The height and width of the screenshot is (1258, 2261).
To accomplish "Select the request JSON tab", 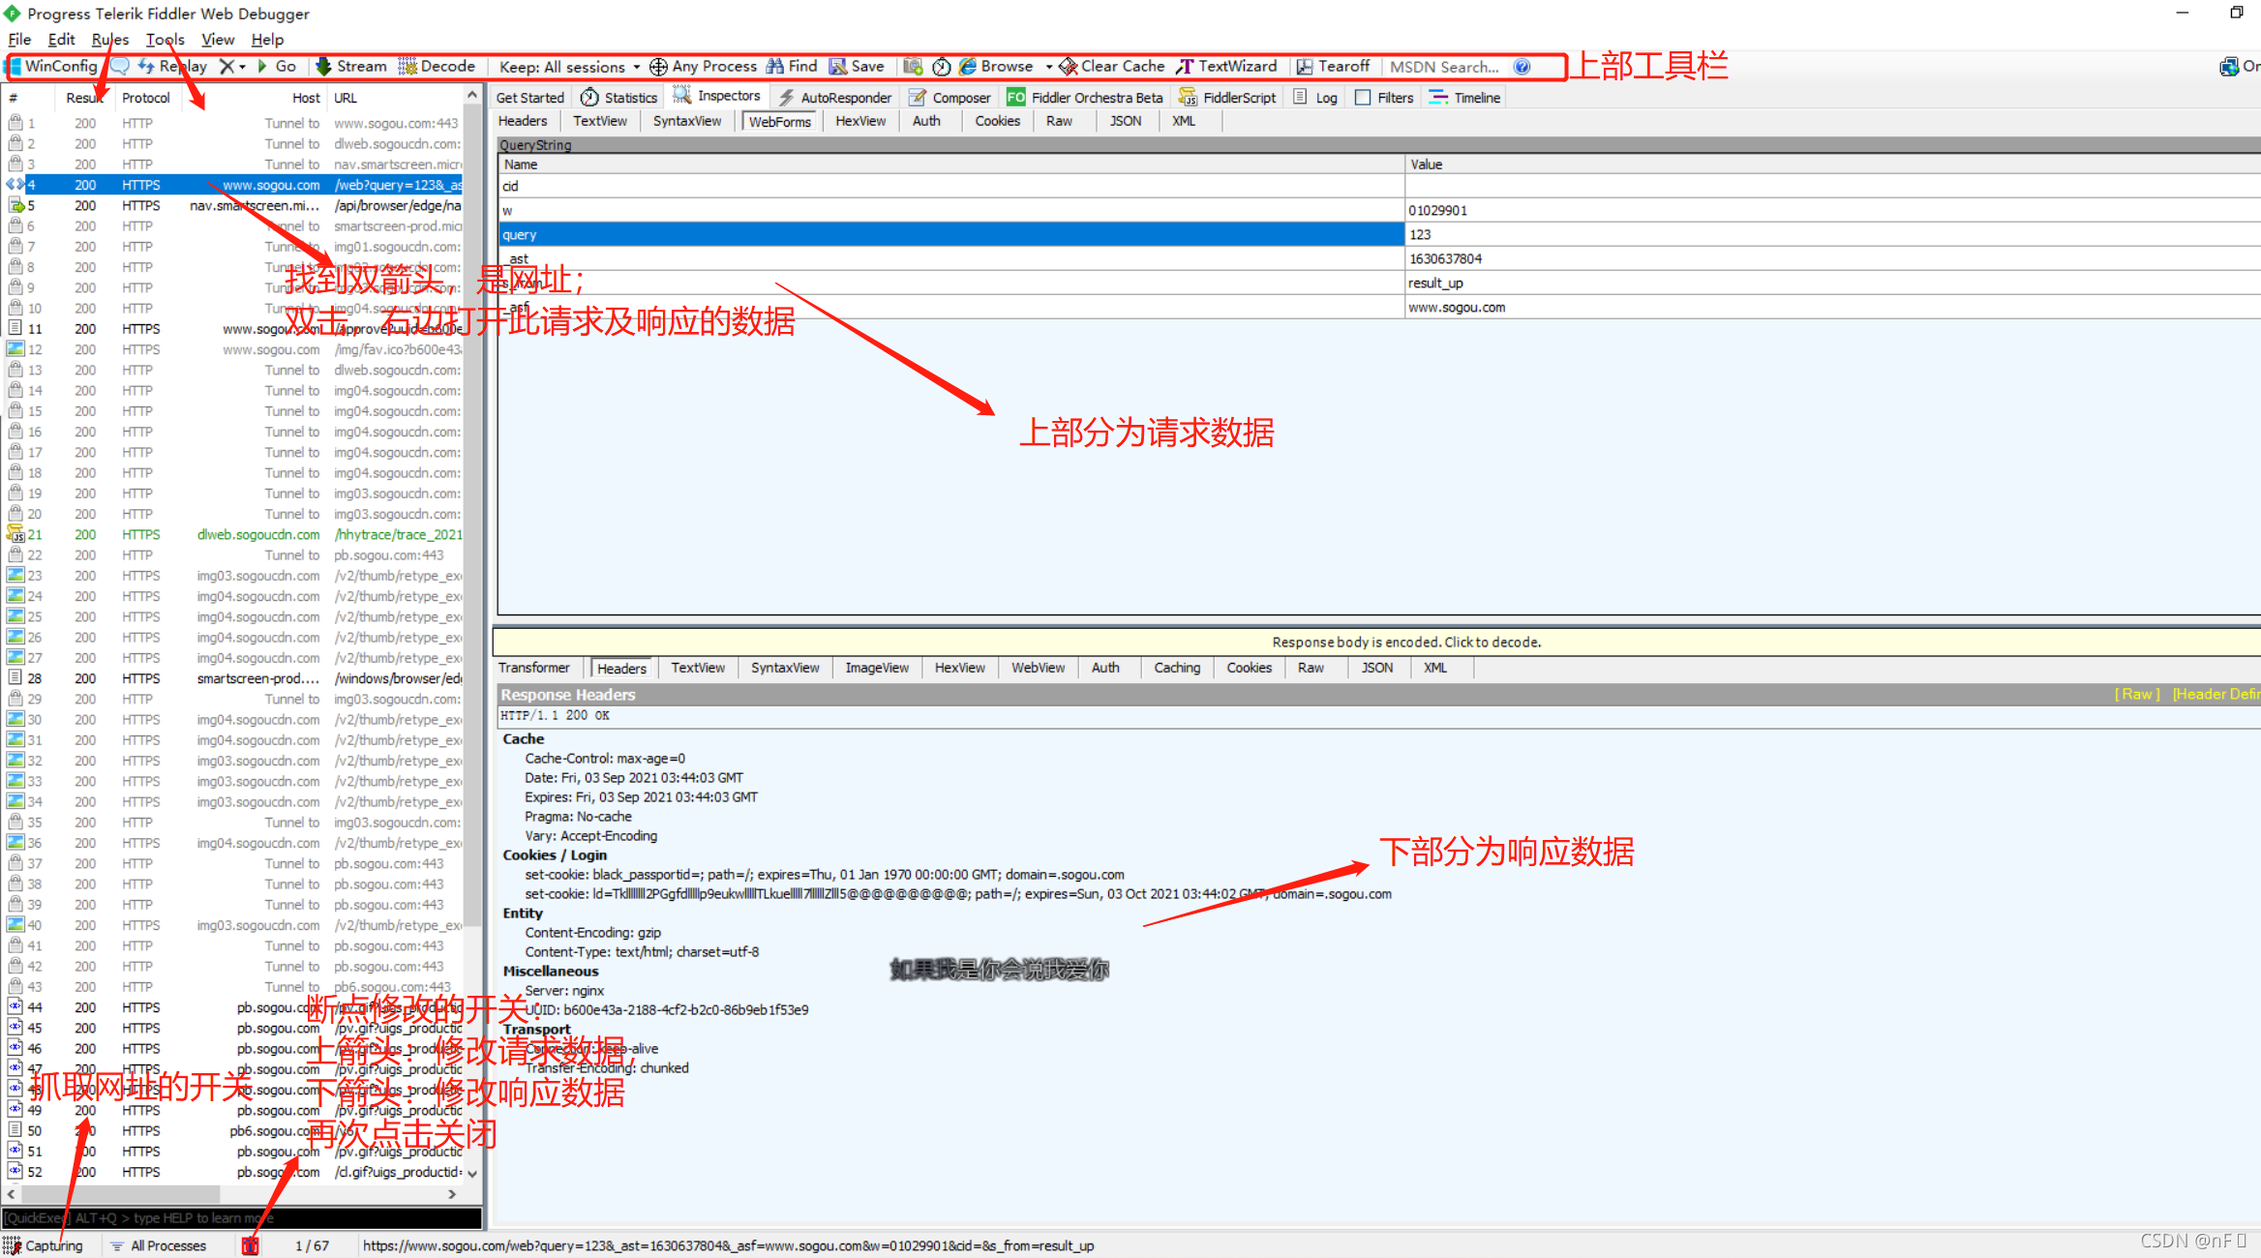I will pyautogui.click(x=1125, y=121).
